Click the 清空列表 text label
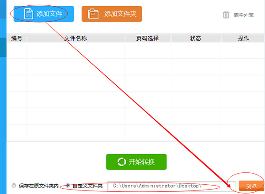 pos(243,15)
